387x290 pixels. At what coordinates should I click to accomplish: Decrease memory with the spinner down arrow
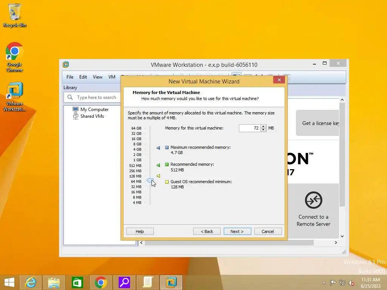263,130
